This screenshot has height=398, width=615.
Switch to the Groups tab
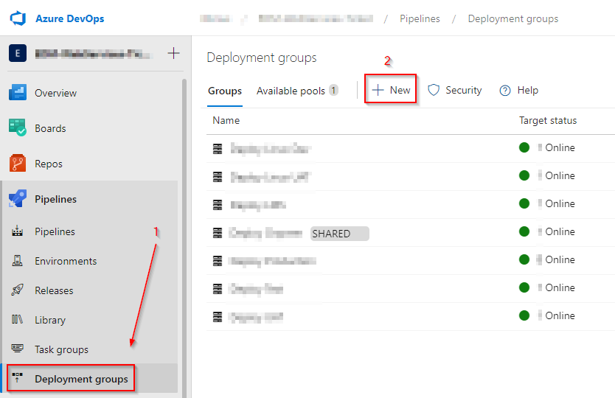[225, 91]
